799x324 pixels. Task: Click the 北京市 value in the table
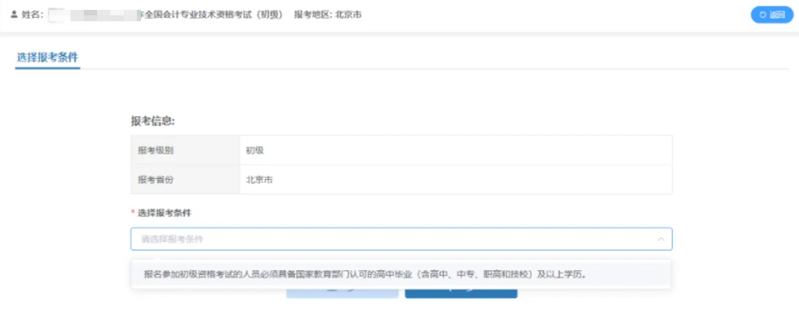(259, 179)
